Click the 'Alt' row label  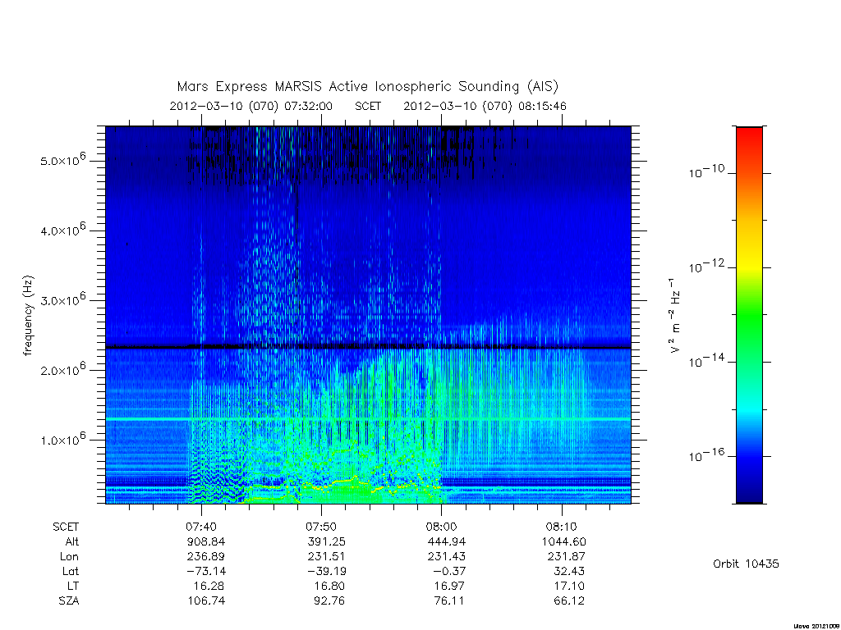coord(72,541)
